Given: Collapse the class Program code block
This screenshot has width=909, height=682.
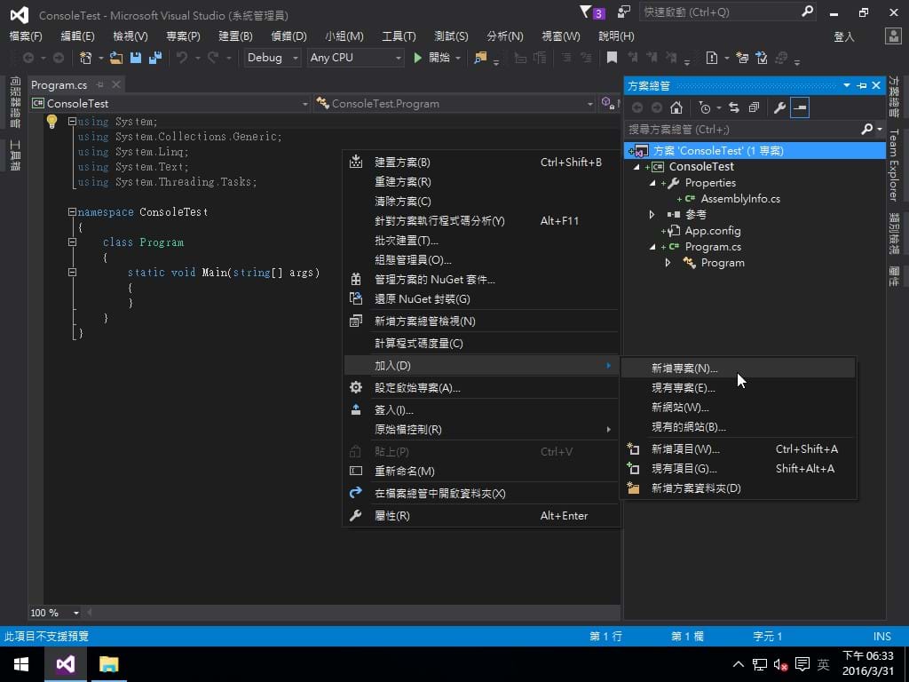Looking at the screenshot, I should tap(72, 242).
